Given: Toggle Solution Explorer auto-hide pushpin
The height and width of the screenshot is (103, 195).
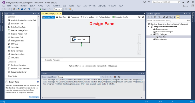Looking at the screenshot, I should (187, 14).
